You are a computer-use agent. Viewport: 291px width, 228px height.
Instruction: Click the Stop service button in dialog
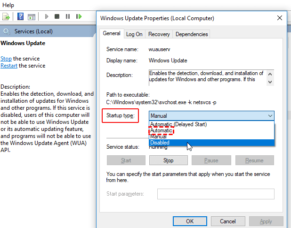(169, 160)
